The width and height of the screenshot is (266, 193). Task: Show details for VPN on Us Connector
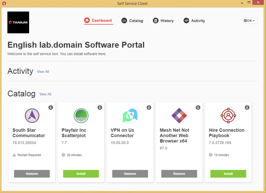tap(149, 107)
